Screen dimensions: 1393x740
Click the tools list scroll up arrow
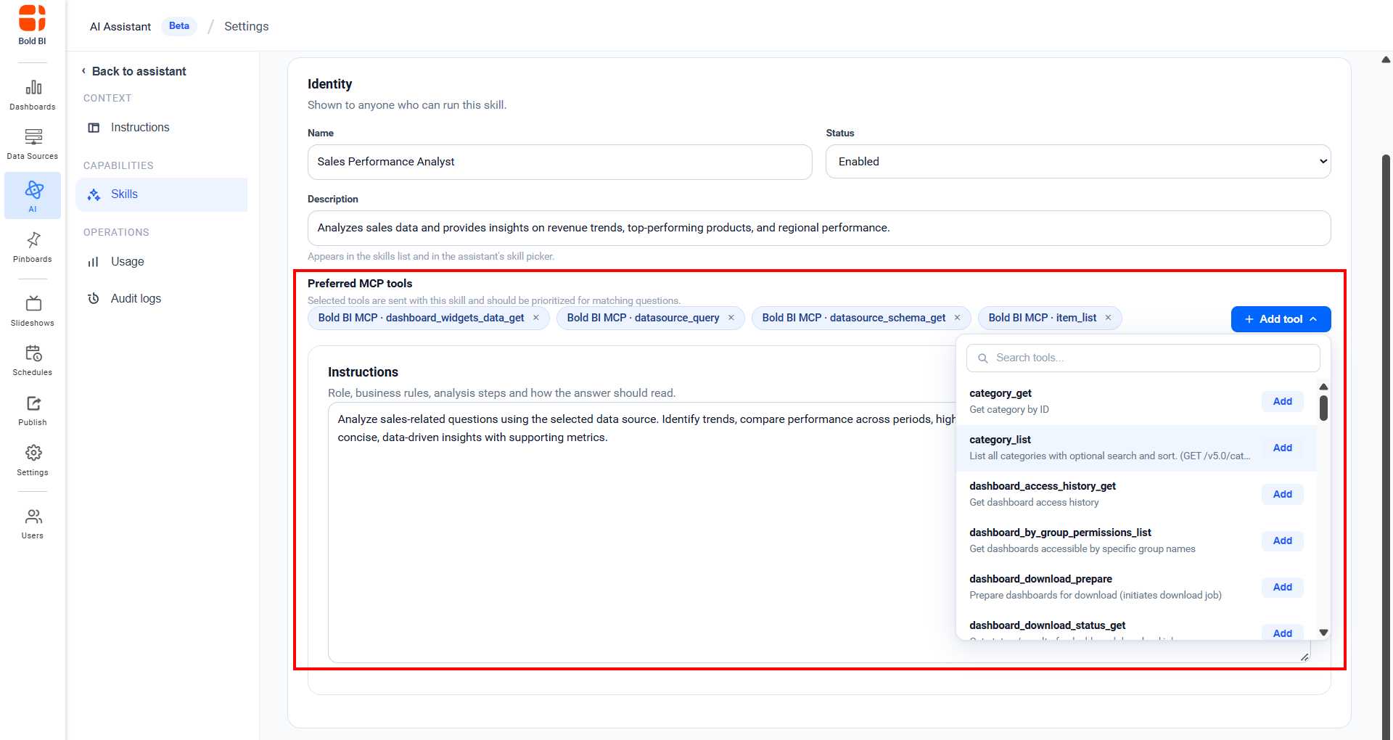click(x=1323, y=387)
